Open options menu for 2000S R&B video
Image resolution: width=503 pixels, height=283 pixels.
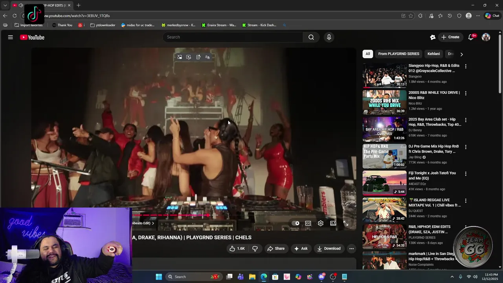click(x=466, y=93)
